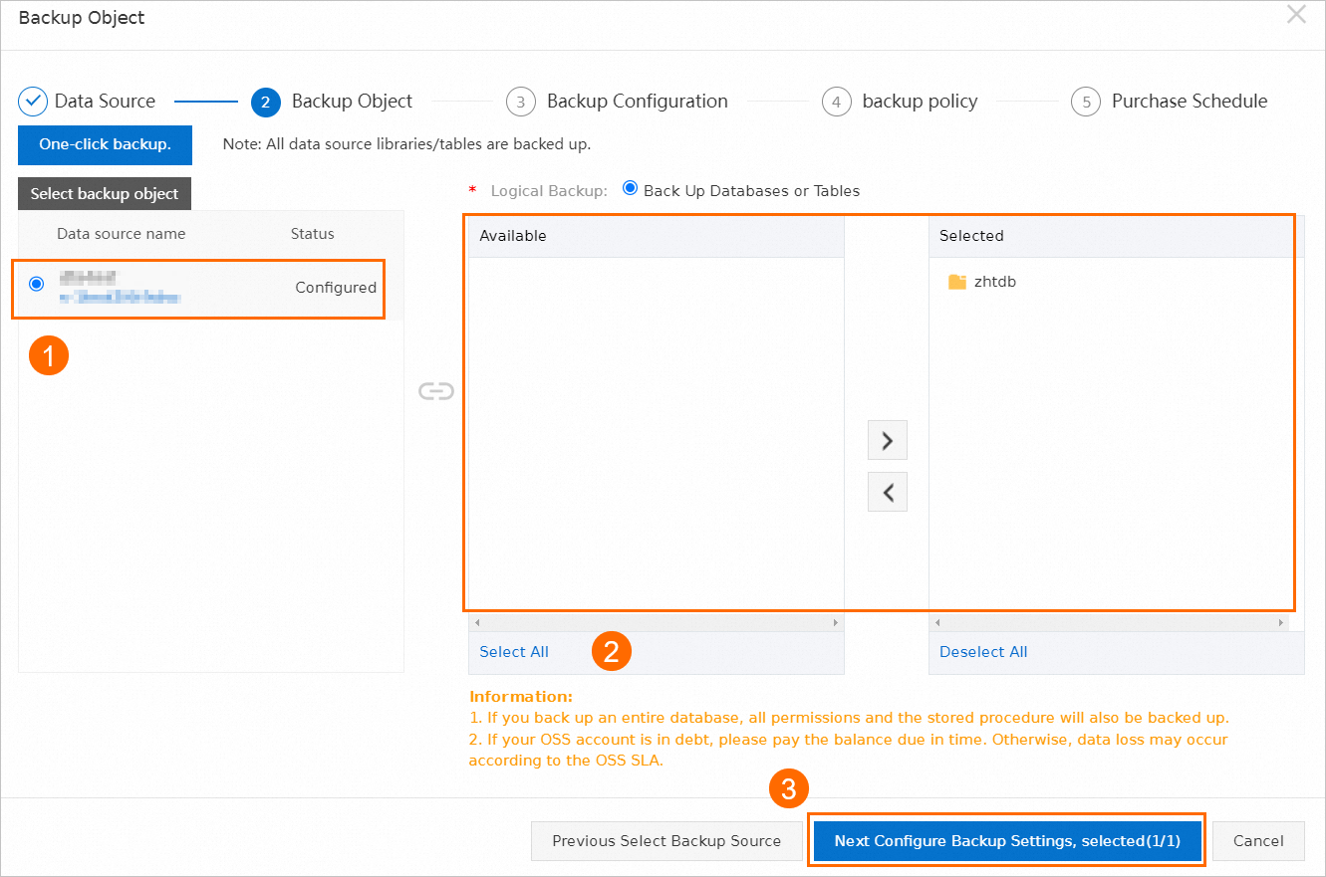This screenshot has height=877, width=1326.
Task: Click the Configured status text
Action: (x=336, y=288)
